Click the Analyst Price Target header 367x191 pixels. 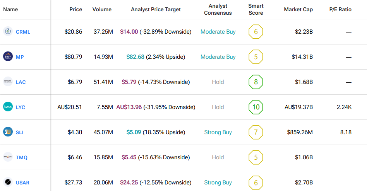pos(156,9)
